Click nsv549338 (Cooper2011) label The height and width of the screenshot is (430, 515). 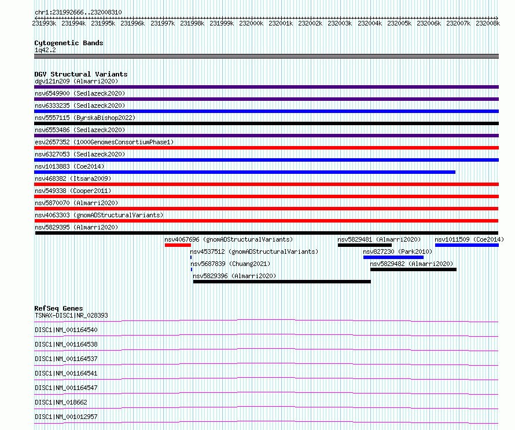point(73,191)
